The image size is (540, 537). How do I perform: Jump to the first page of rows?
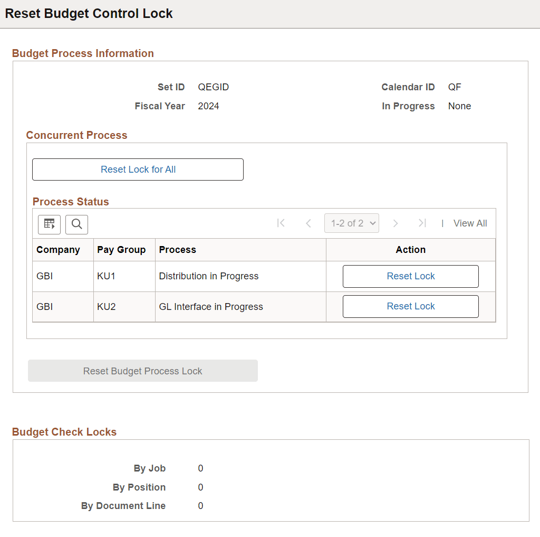(x=281, y=223)
